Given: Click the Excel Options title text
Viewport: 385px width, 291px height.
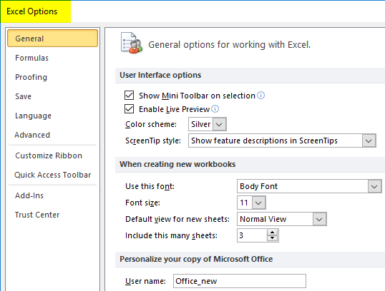Looking at the screenshot, I should coord(32,11).
